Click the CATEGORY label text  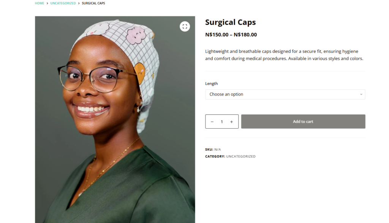pyautogui.click(x=215, y=156)
